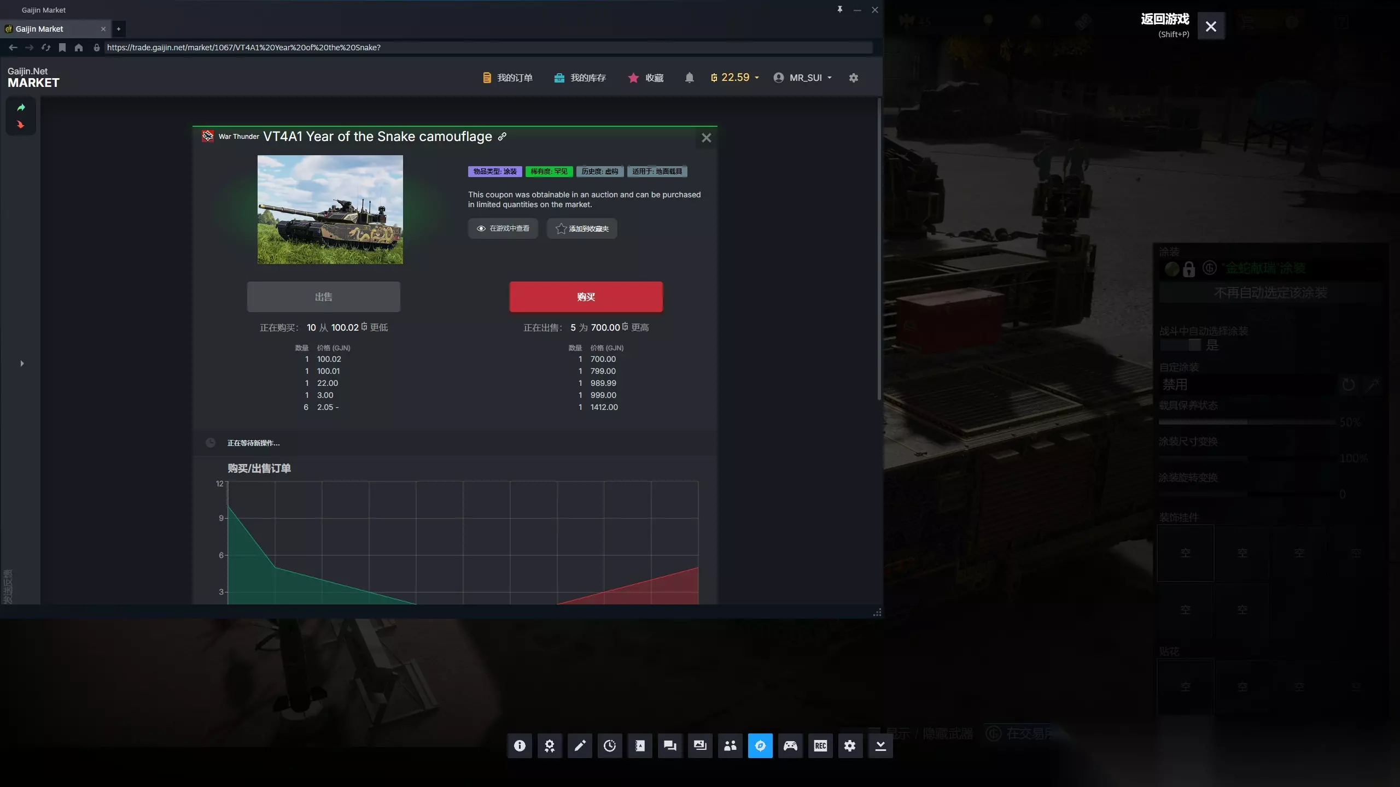Open the MR_SUI account dropdown
Viewport: 1400px width, 787px height.
pos(803,78)
